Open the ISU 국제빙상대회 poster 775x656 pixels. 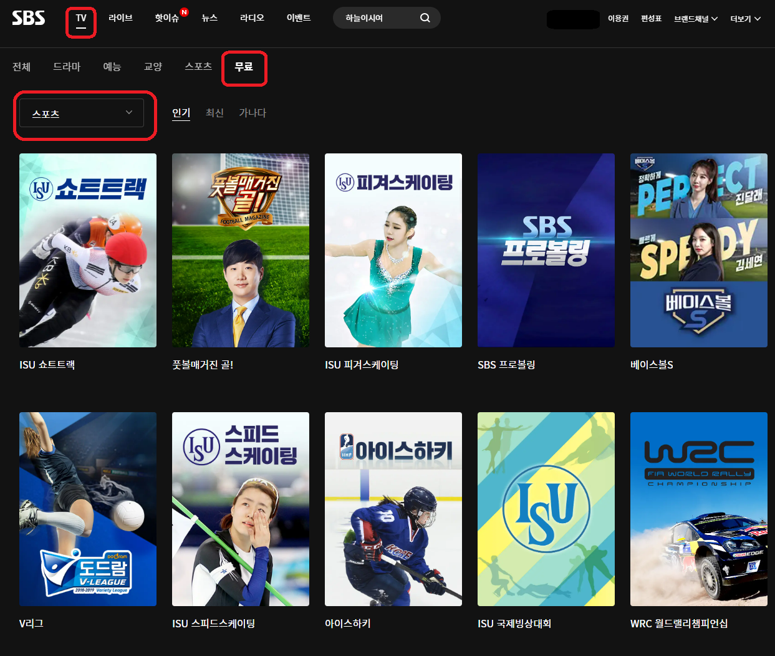point(546,509)
